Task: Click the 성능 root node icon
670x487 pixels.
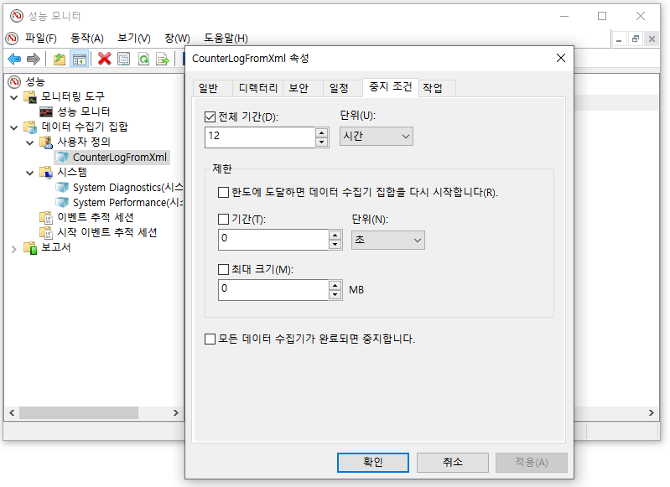Action: click(x=14, y=81)
